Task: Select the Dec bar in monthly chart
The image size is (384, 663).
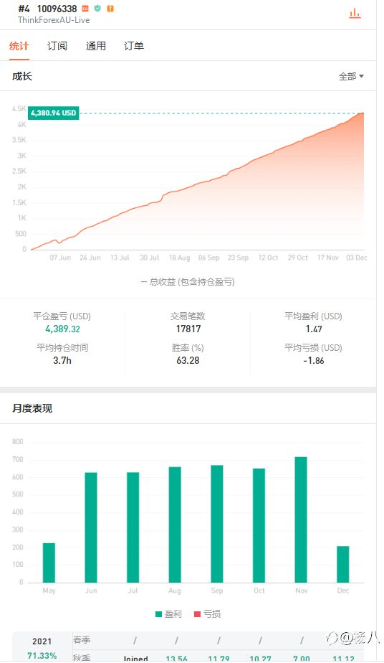Action: tap(342, 565)
